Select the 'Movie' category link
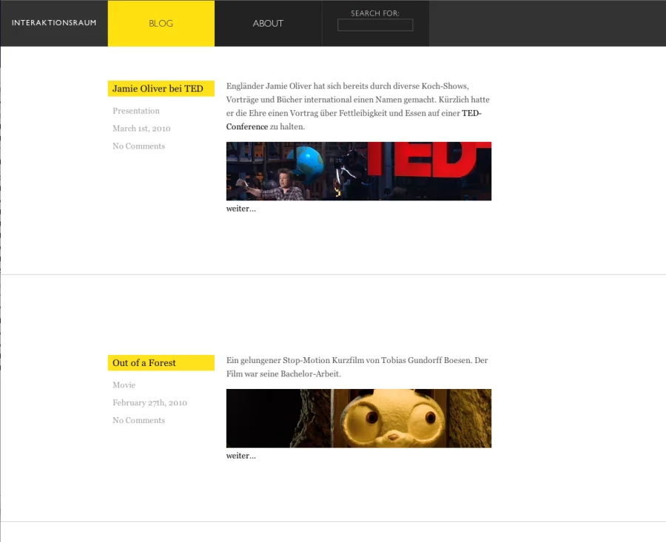This screenshot has height=542, width=666. 124,385
